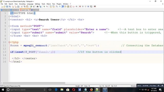Open Windows Start menu
The width and height of the screenshot is (164, 92).
(3, 90)
